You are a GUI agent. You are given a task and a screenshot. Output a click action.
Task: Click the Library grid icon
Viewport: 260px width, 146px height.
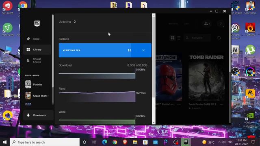click(28, 49)
